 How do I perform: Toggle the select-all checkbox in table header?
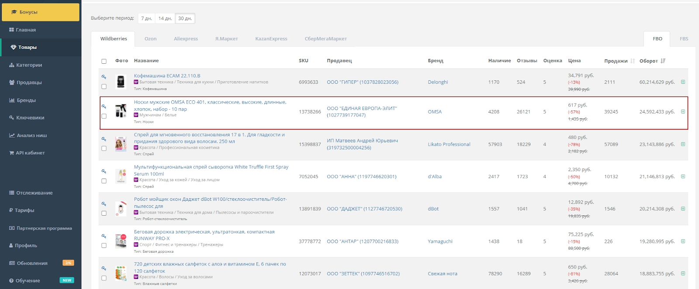[x=104, y=61]
